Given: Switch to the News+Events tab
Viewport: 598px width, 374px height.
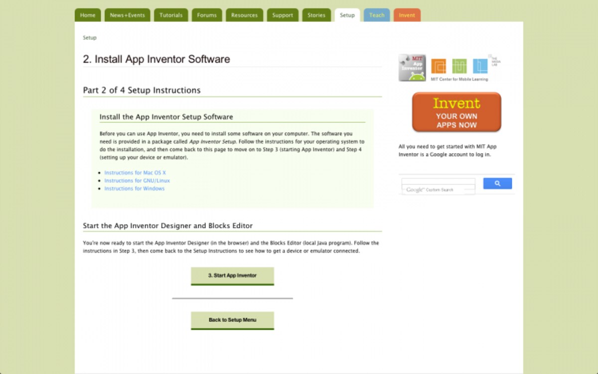Looking at the screenshot, I should click(128, 15).
